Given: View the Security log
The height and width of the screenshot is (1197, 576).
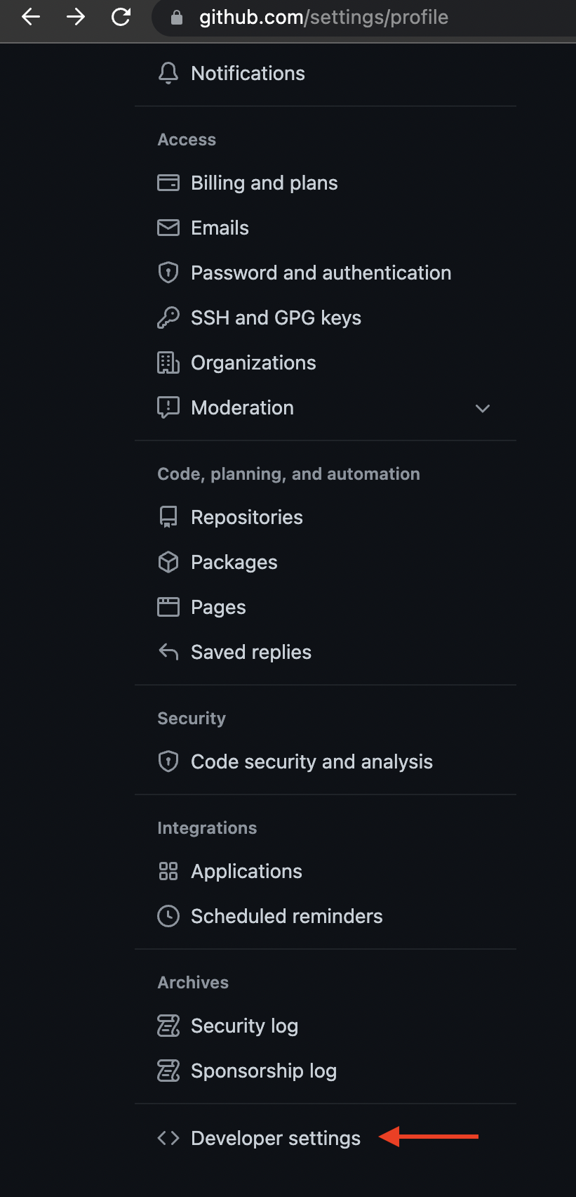Looking at the screenshot, I should (244, 1026).
